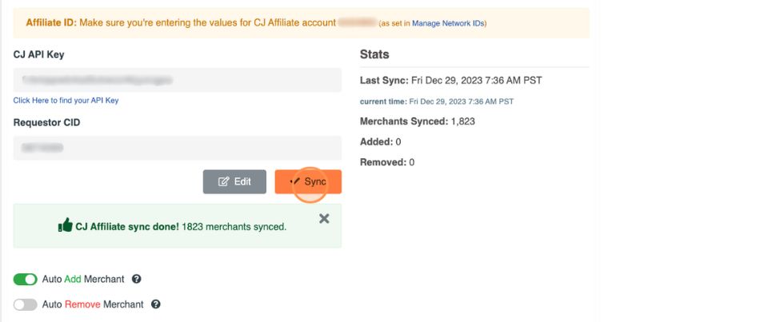Image resolution: width=776 pixels, height=322 pixels.
Task: Open 'Click Here to find your API Key' link
Action: 66,101
